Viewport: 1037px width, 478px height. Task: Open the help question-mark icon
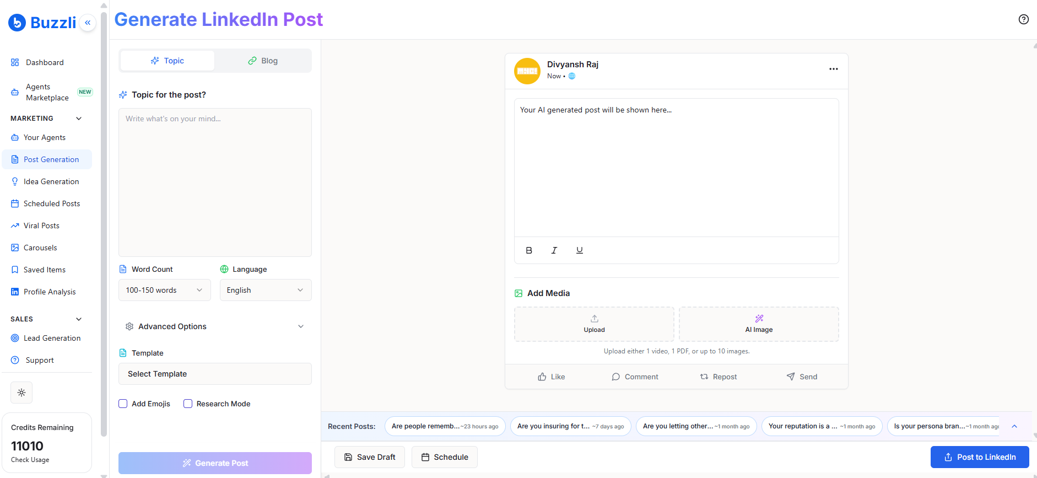(x=1024, y=19)
